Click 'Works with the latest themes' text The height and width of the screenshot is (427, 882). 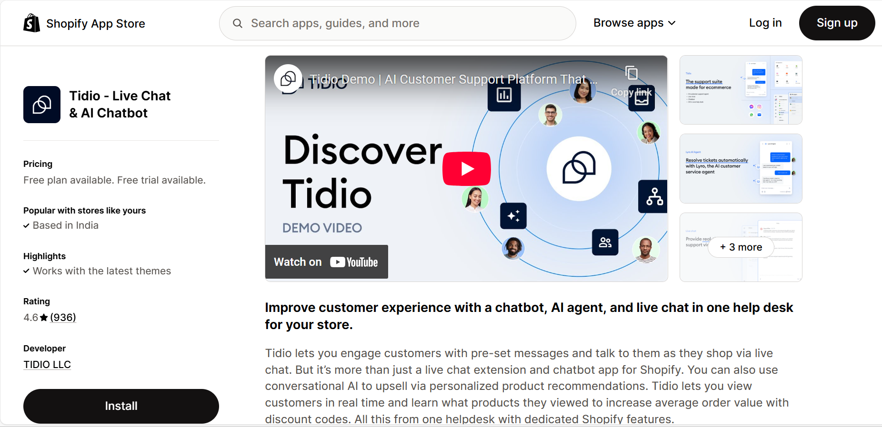click(x=102, y=271)
